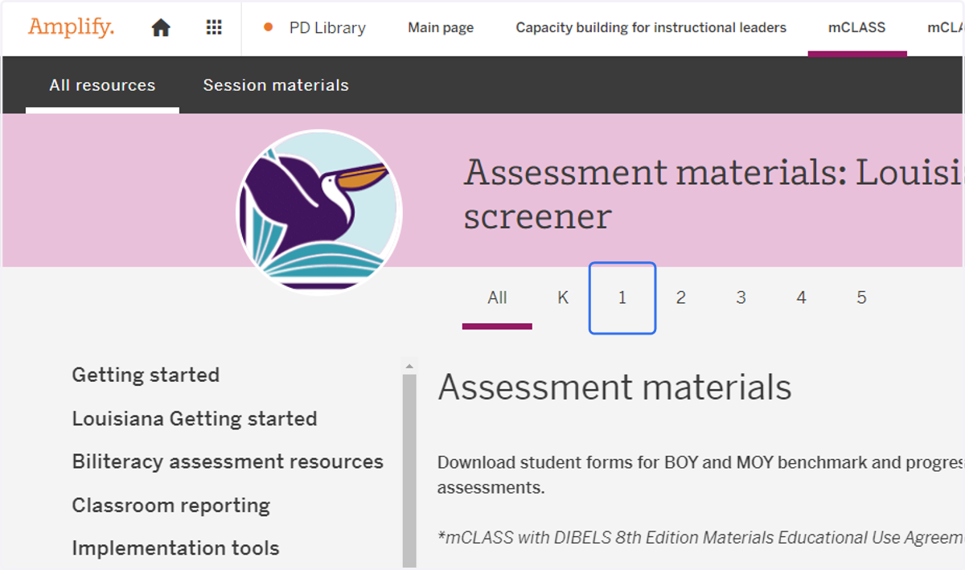Viewport: 965px width, 570px height.
Task: Filter by grade 3
Action: click(741, 298)
